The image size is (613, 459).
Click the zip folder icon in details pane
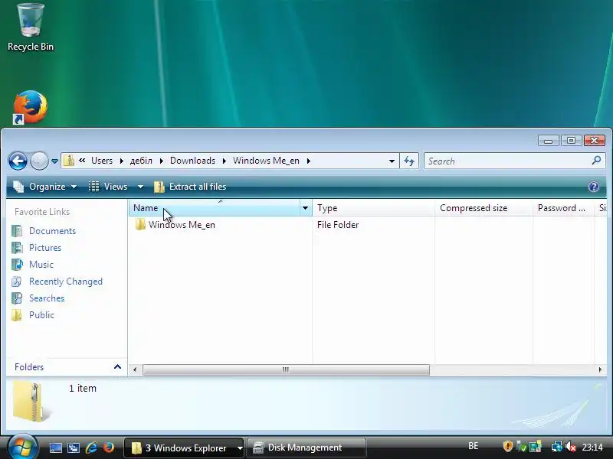32,402
